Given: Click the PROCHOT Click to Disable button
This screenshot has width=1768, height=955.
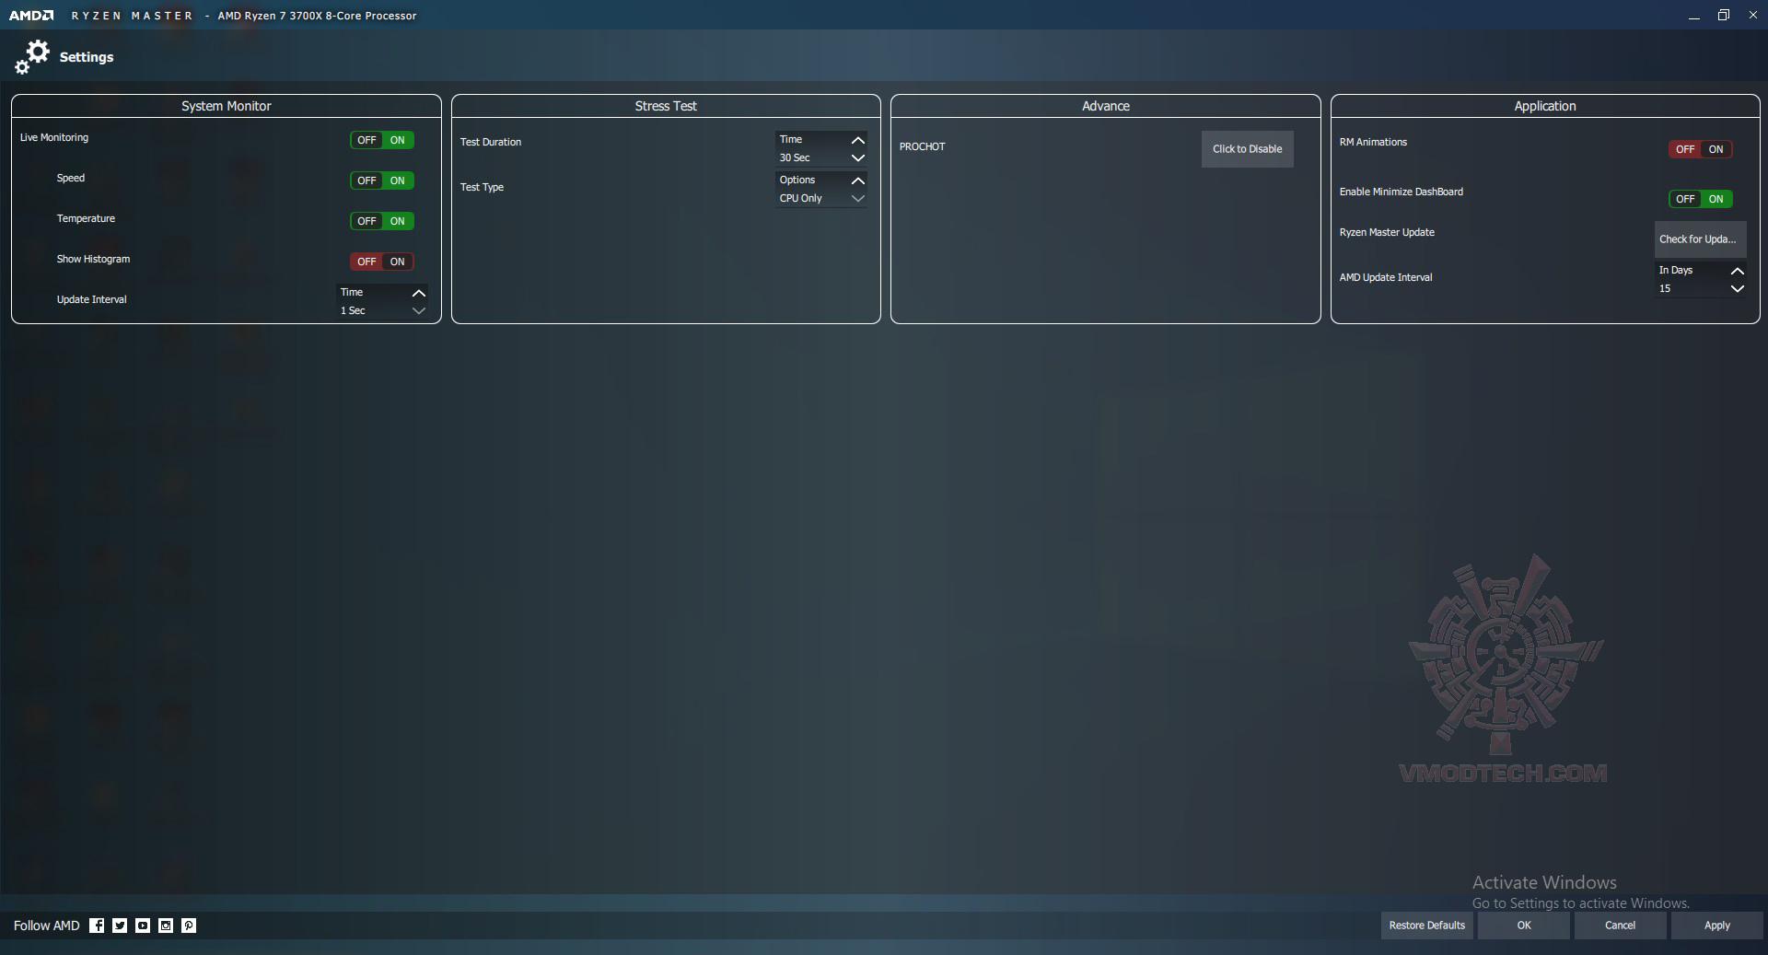Looking at the screenshot, I should 1248,149.
